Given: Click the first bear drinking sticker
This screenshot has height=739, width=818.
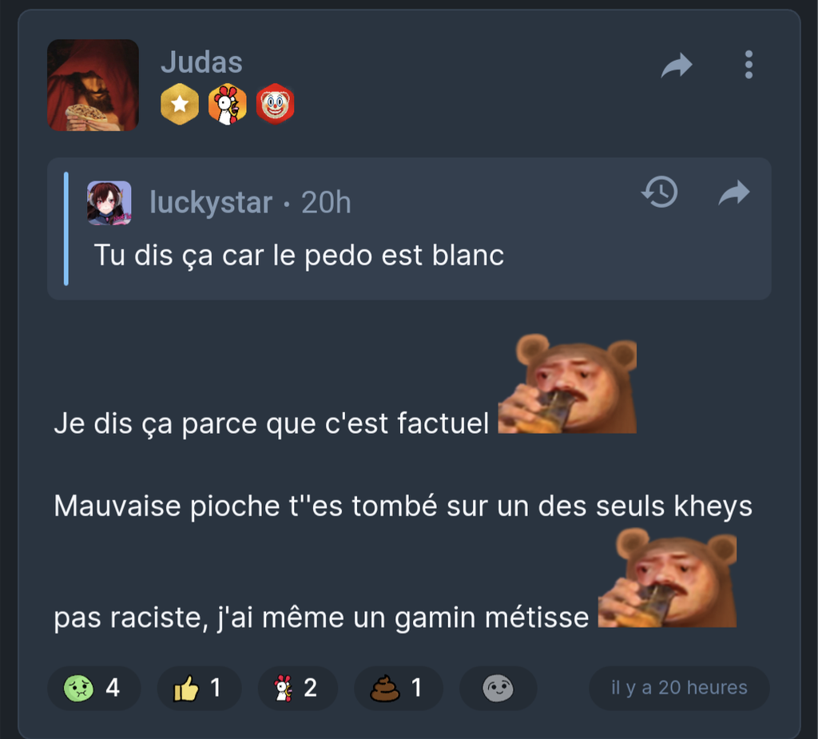Looking at the screenshot, I should [568, 384].
